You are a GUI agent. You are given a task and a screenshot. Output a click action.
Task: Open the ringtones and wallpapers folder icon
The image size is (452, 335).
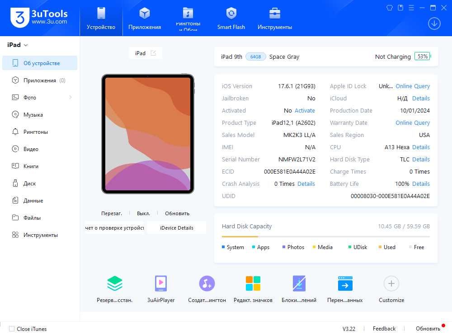(x=188, y=13)
